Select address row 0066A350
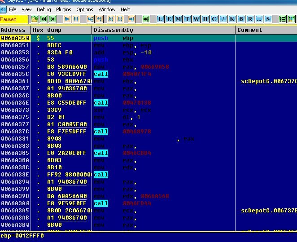This screenshot has width=297, height=242. pos(15,38)
